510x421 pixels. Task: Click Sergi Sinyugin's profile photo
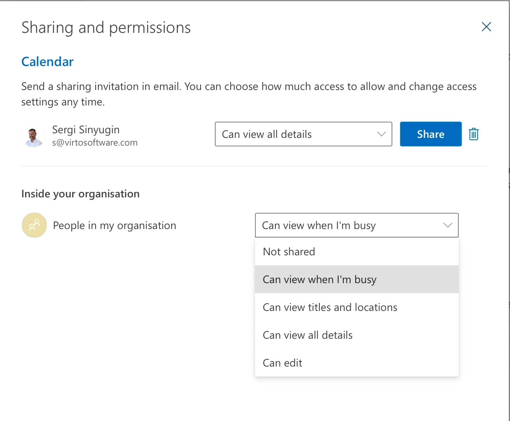[x=34, y=136]
